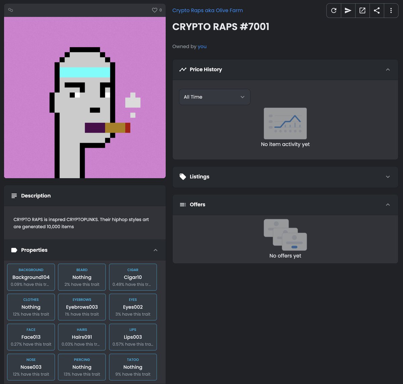
Task: Click the chain icon above the NFT image
Action: [11, 10]
